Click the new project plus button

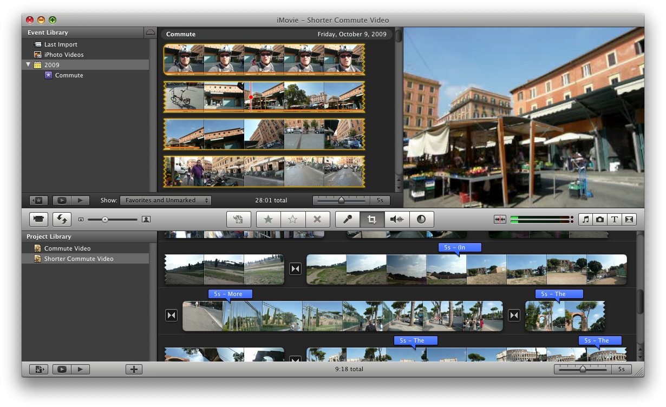pos(134,369)
